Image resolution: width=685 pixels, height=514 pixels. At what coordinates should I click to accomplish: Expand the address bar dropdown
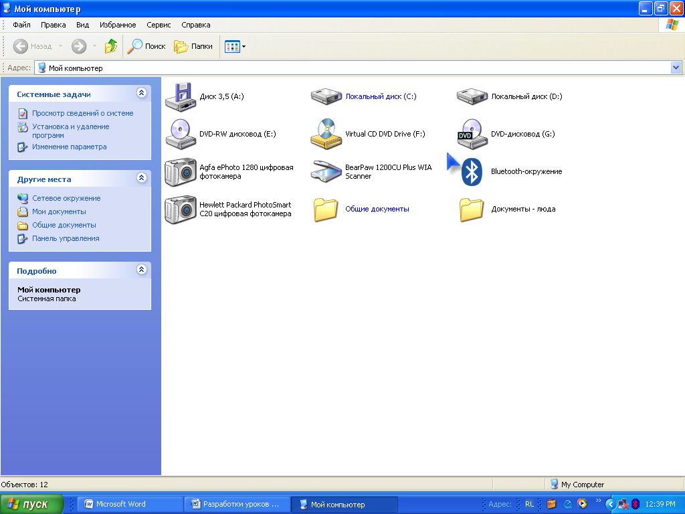click(x=676, y=68)
